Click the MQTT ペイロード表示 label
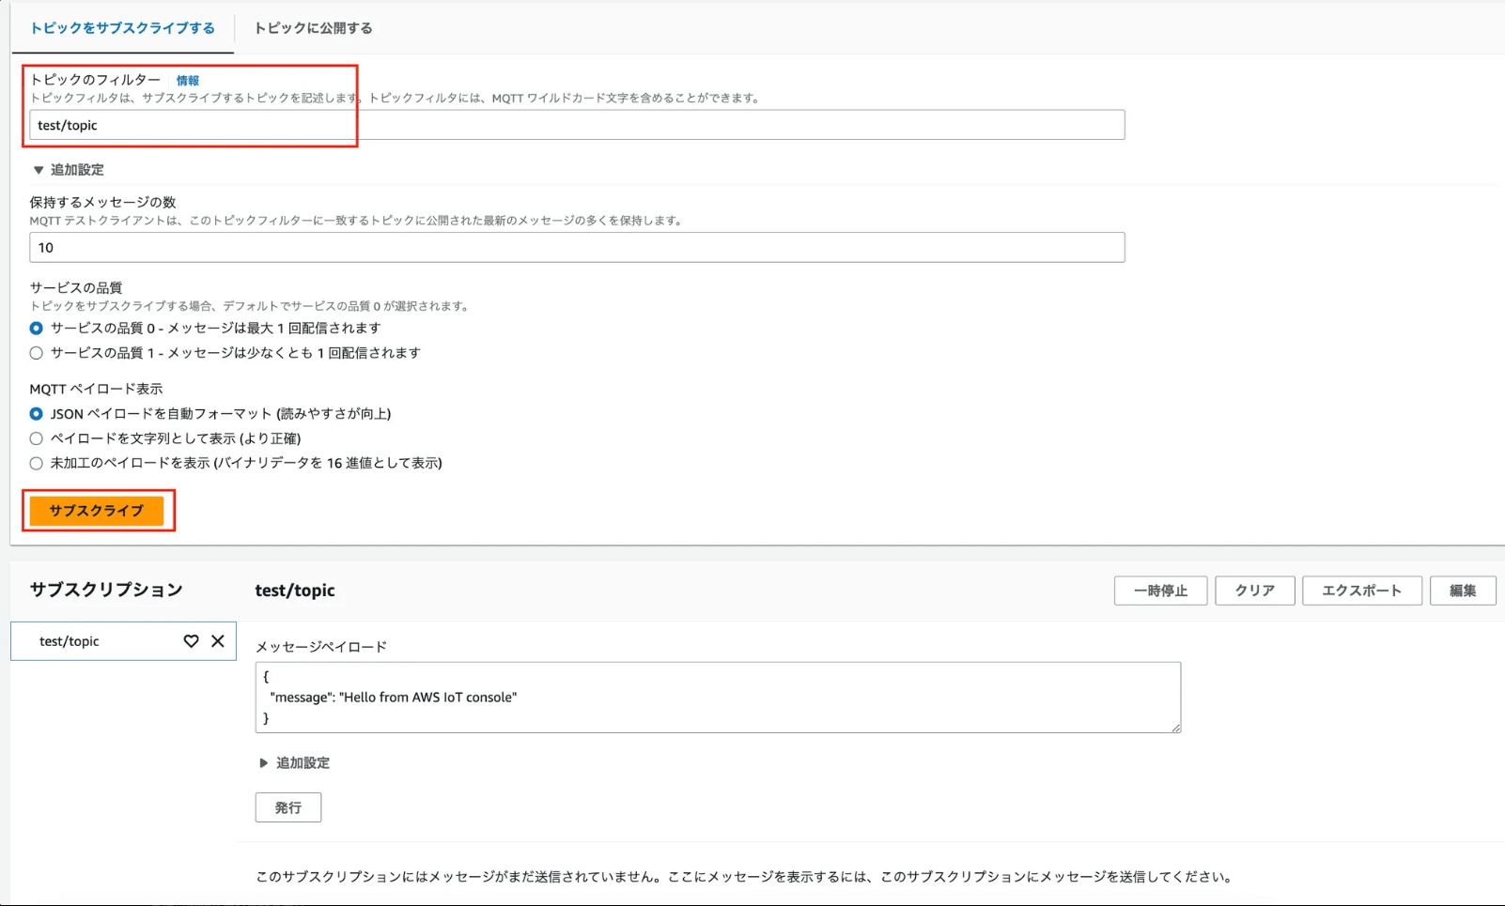This screenshot has width=1505, height=906. click(x=96, y=389)
